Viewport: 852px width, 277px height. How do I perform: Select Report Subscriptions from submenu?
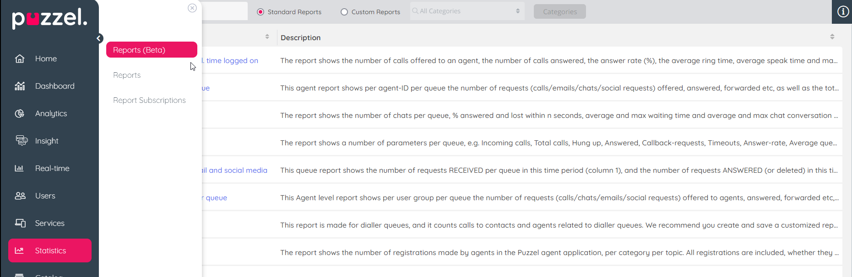point(149,100)
